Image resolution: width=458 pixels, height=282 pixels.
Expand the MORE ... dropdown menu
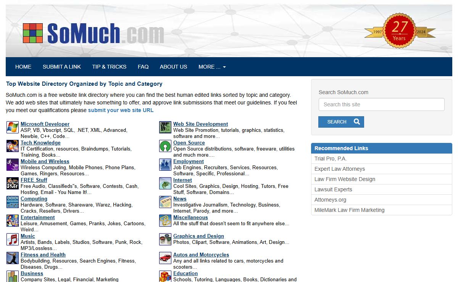click(x=212, y=67)
